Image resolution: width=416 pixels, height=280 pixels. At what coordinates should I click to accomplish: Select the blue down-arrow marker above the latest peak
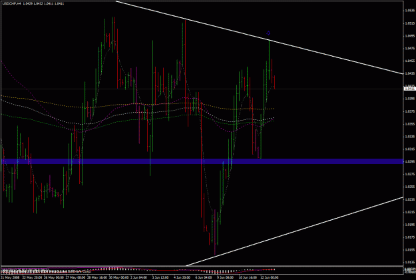[268, 33]
